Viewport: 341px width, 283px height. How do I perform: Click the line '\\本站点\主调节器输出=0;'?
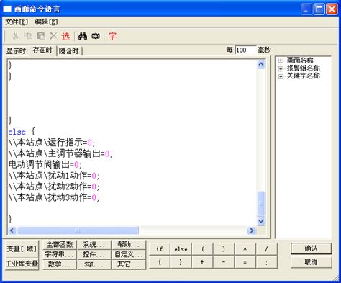click(x=60, y=153)
